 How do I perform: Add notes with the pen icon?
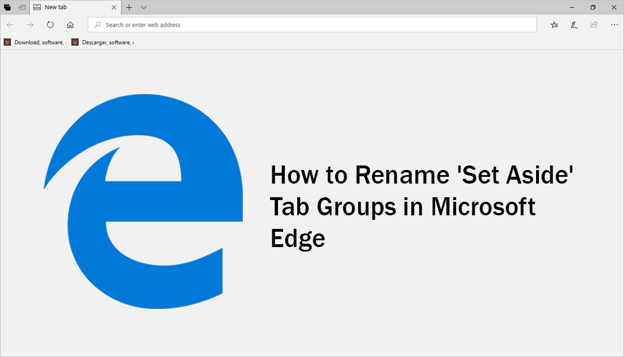(574, 24)
